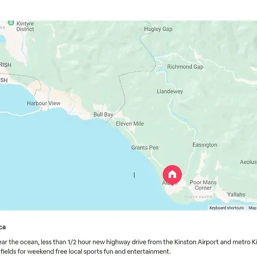Viewport: 257px width, 257px height.
Task: Click the Eleven Mile label
Action: pyautogui.click(x=130, y=123)
